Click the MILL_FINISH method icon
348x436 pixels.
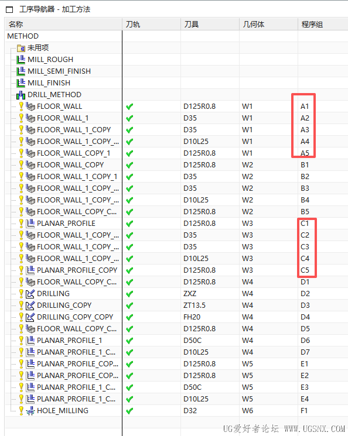click(x=21, y=83)
